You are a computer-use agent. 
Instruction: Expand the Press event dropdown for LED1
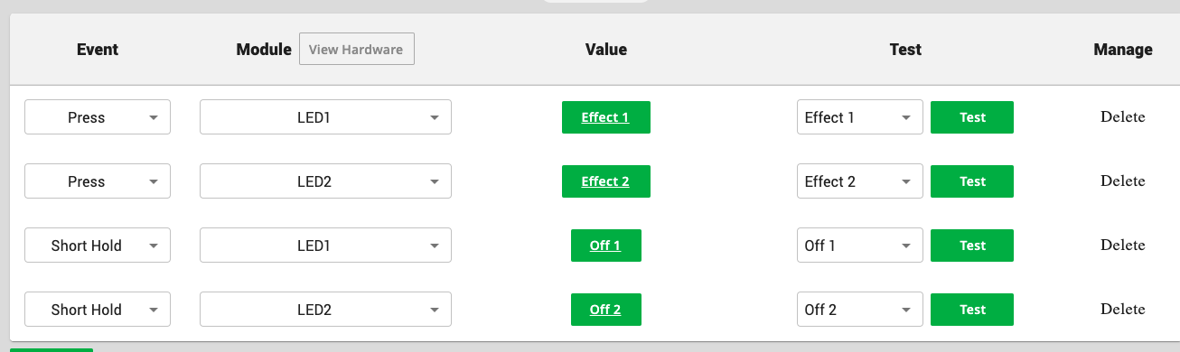click(x=98, y=117)
